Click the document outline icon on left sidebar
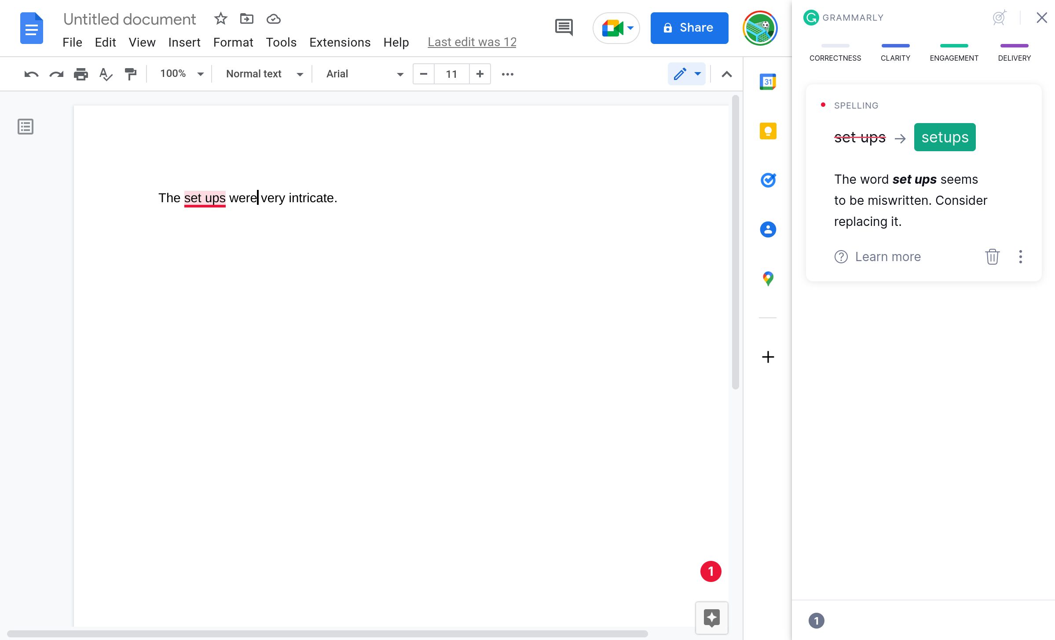This screenshot has width=1055, height=640. tap(26, 127)
